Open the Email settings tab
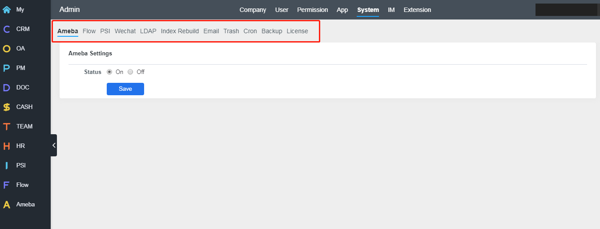The height and width of the screenshot is (229, 600). (x=211, y=31)
